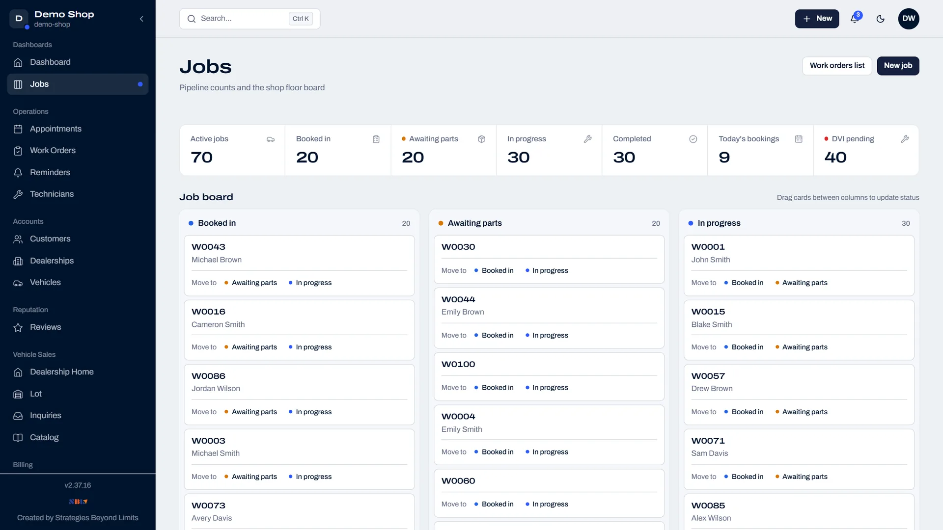
Task: Collapse the sidebar with chevron
Action: (x=141, y=19)
